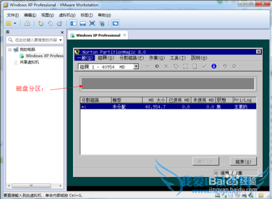Switch to the Windows XP Professional tab
The width and height of the screenshot is (272, 199).
(x=98, y=35)
